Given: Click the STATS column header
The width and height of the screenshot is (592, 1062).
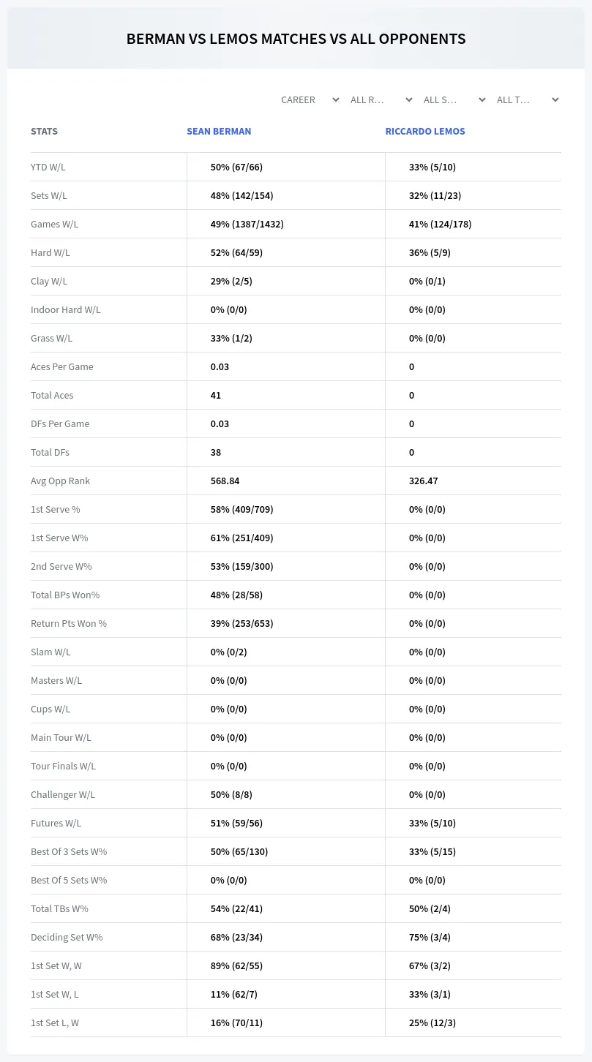Looking at the screenshot, I should [x=44, y=132].
